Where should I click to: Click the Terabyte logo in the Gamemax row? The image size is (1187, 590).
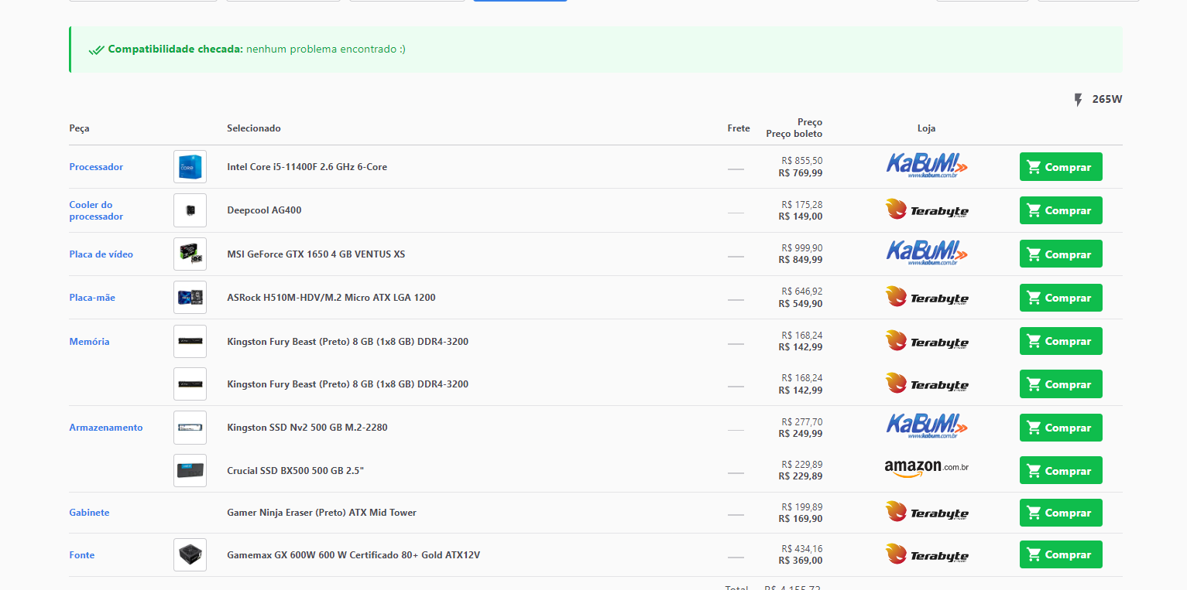927,554
